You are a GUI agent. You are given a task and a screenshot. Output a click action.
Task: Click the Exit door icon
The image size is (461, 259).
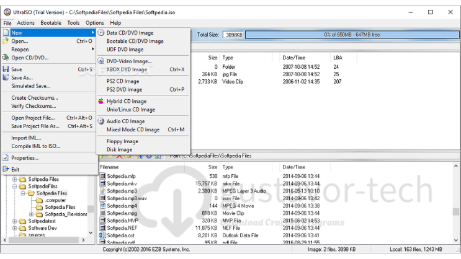tap(6, 169)
